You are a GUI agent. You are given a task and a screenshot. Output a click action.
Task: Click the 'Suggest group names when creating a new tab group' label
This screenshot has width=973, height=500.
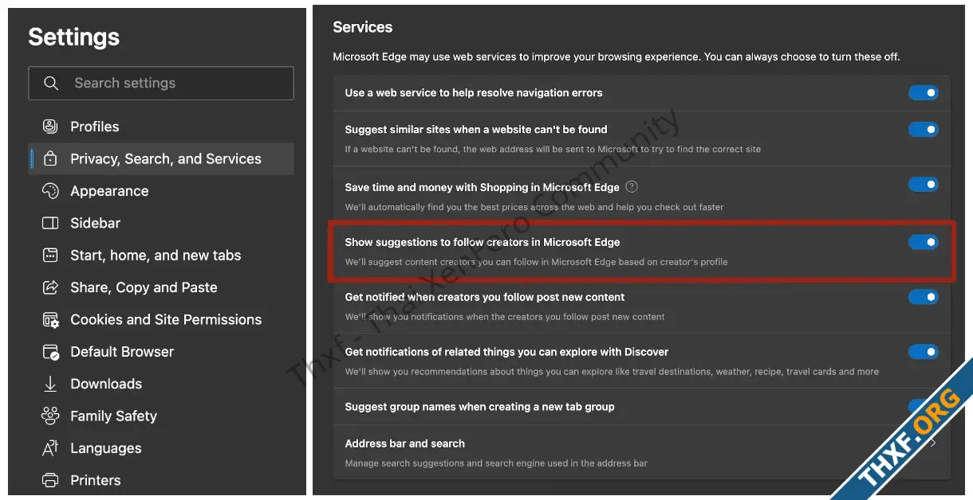[x=479, y=407]
